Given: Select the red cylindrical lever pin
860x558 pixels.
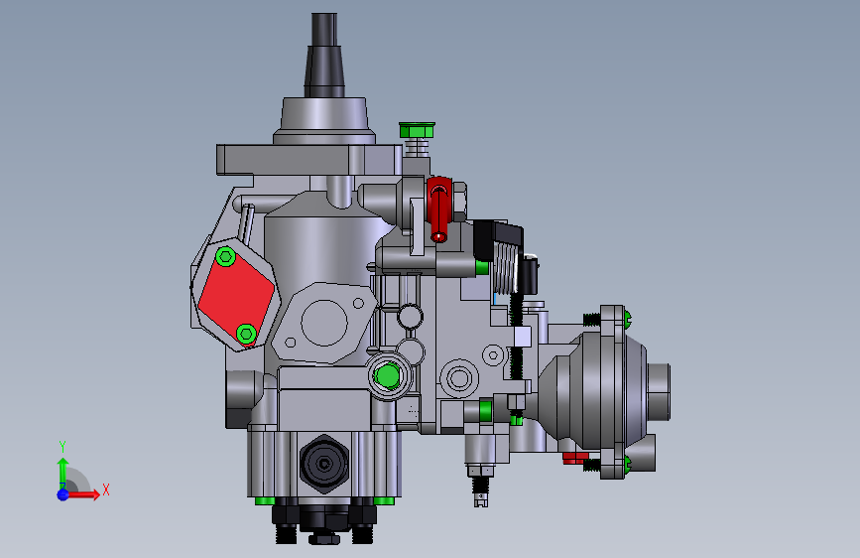Looking at the screenshot, I should click(439, 209).
